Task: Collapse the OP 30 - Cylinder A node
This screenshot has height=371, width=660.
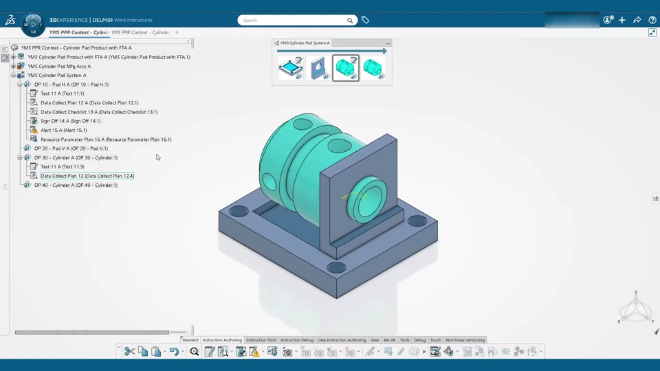Action: point(20,158)
